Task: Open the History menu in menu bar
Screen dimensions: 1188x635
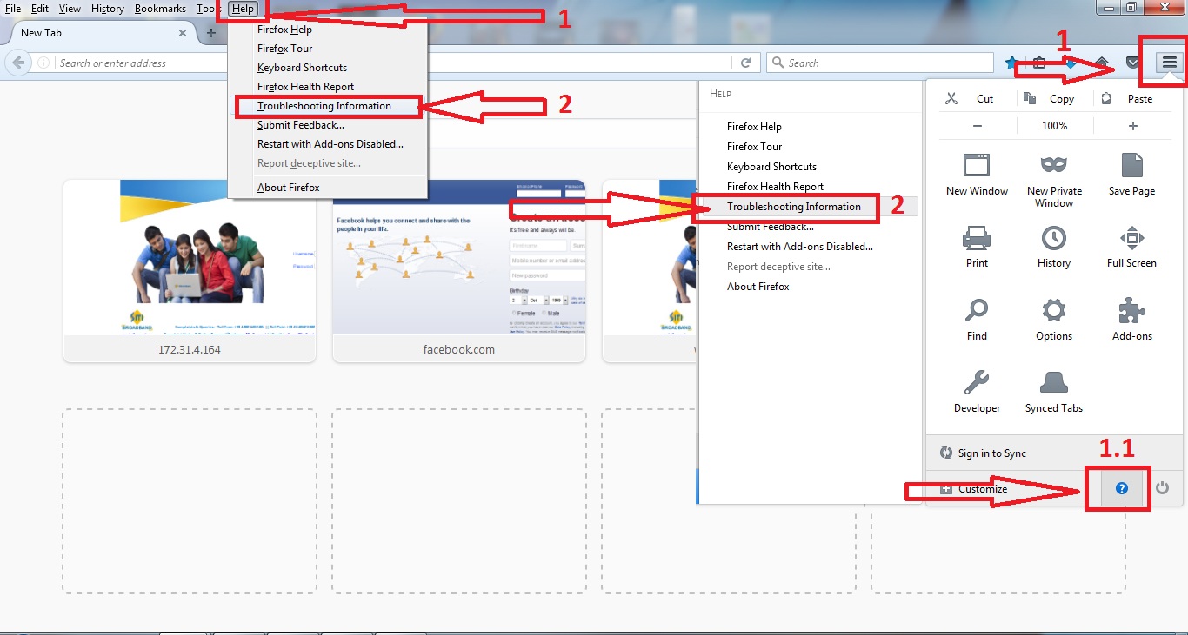Action: pos(108,9)
